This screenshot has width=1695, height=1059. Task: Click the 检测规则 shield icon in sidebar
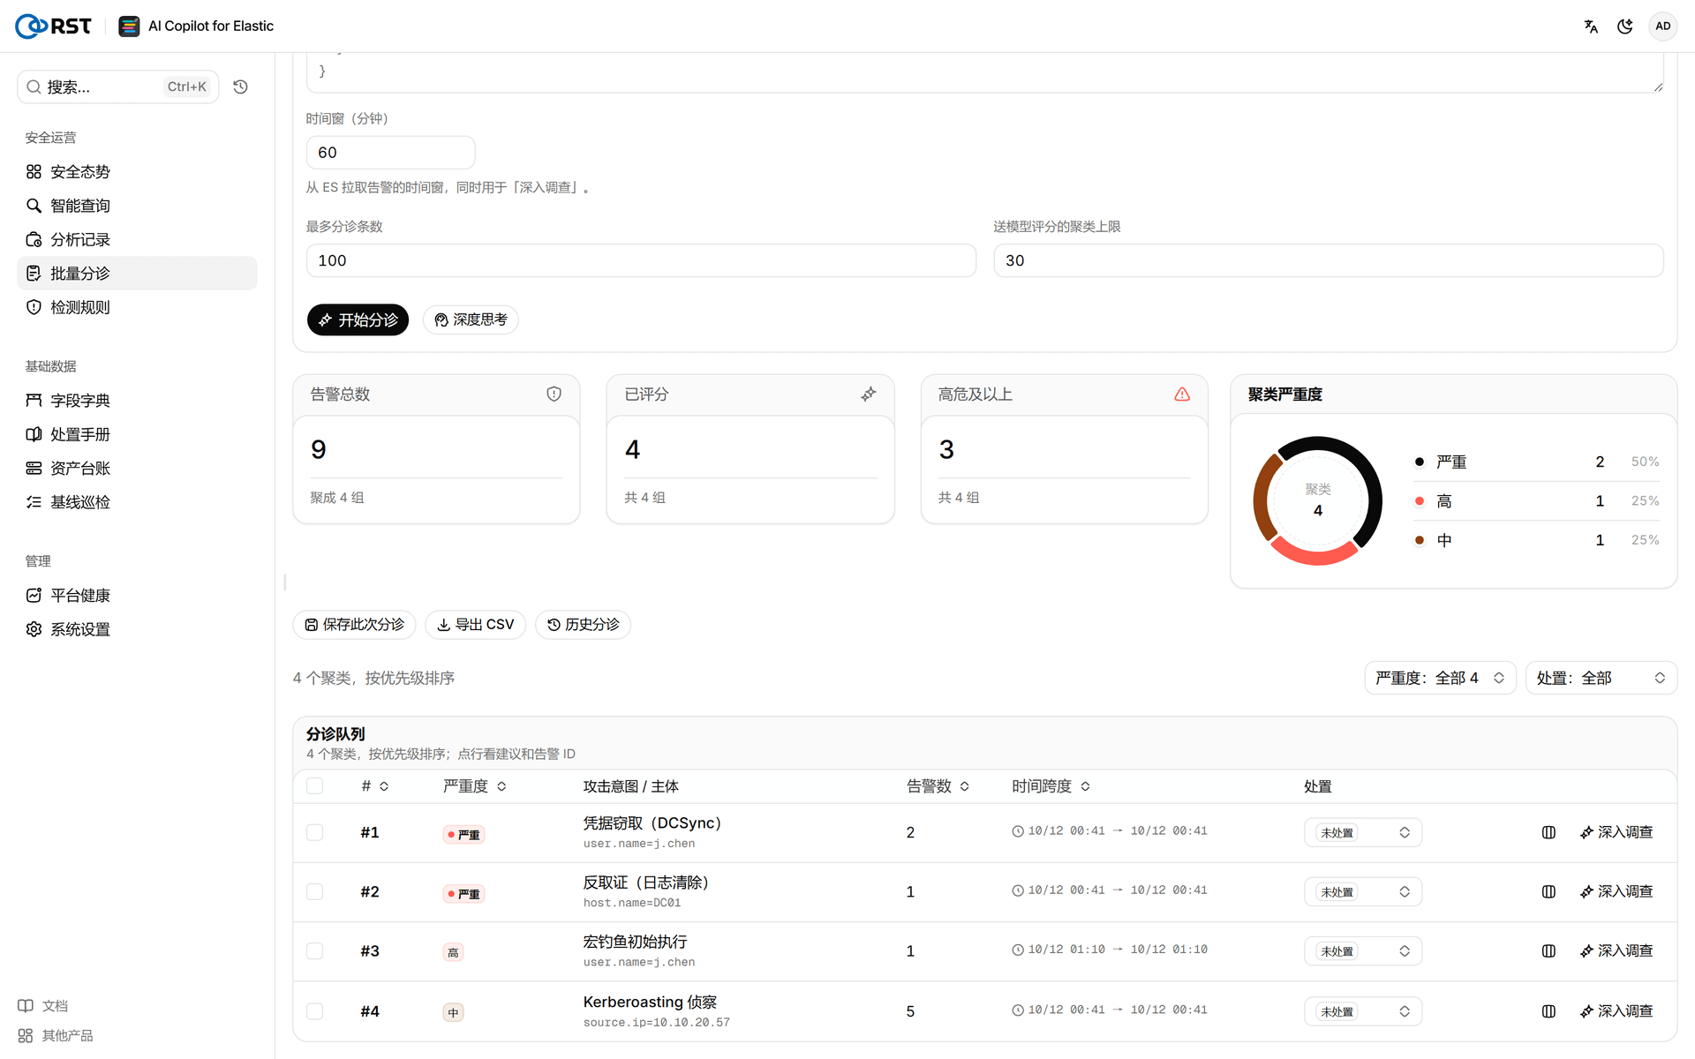[34, 307]
